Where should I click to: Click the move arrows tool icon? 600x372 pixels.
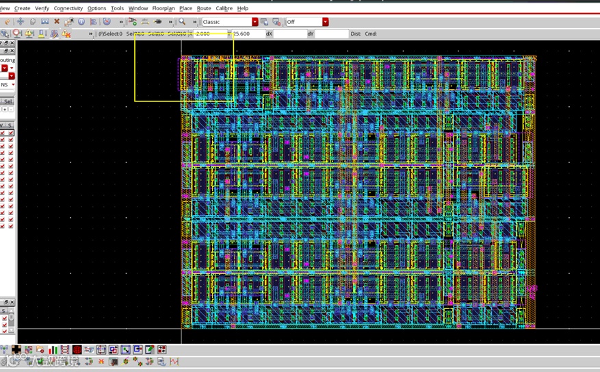point(20,22)
